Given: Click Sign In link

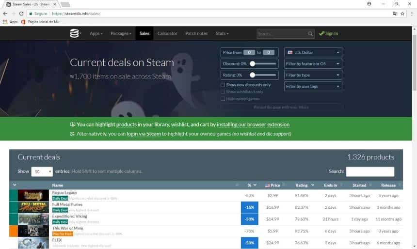Looking at the screenshot, I should (328, 33).
